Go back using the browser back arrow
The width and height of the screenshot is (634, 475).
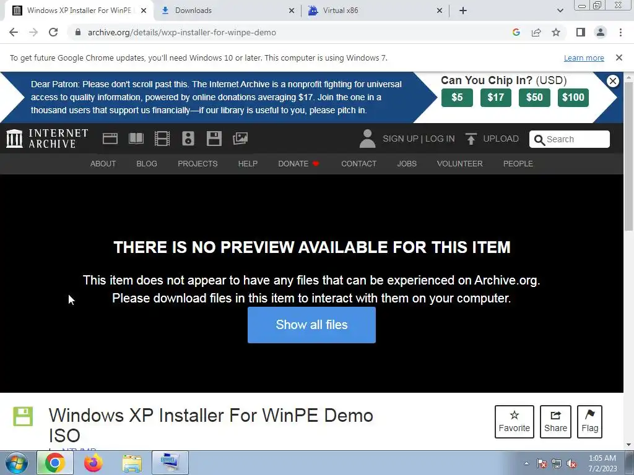pos(14,32)
